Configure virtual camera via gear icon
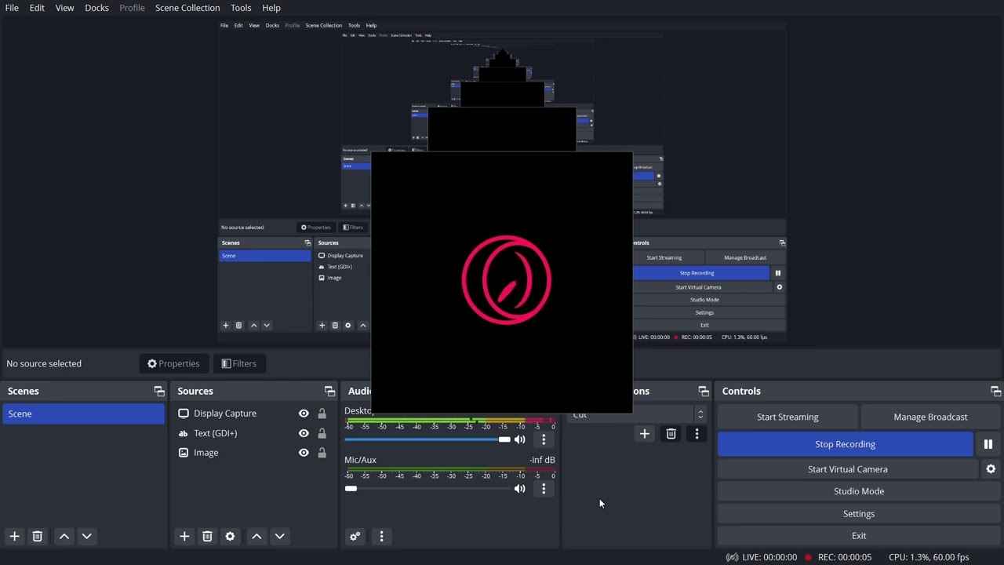This screenshot has width=1004, height=565. click(x=991, y=469)
